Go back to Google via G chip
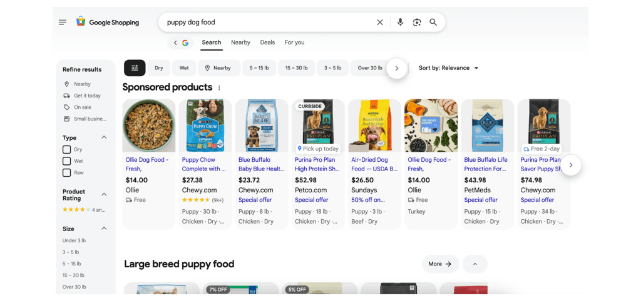 181,42
